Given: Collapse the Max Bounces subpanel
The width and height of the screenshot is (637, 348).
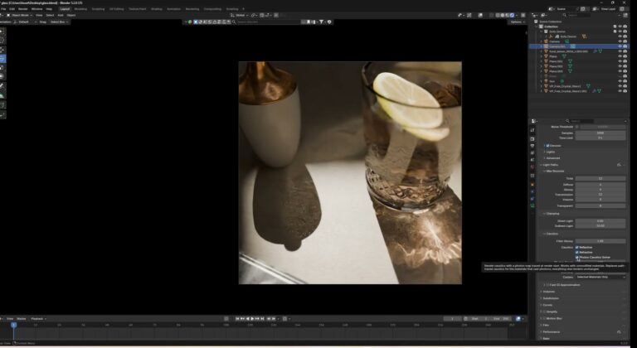Looking at the screenshot, I should (555, 171).
